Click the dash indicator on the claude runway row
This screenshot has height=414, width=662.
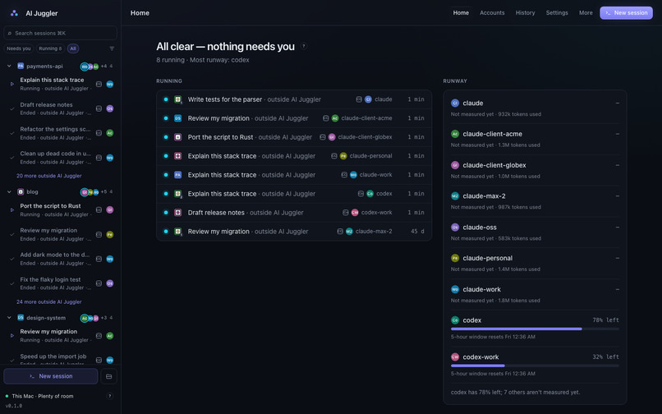(618, 103)
